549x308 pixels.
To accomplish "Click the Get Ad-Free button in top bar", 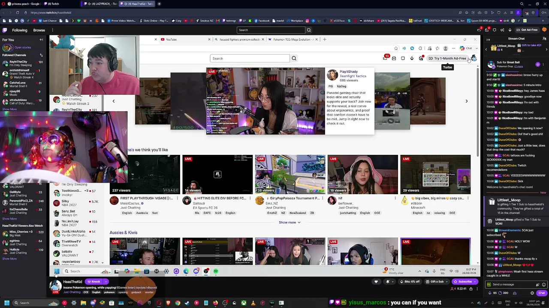I will 527,30.
